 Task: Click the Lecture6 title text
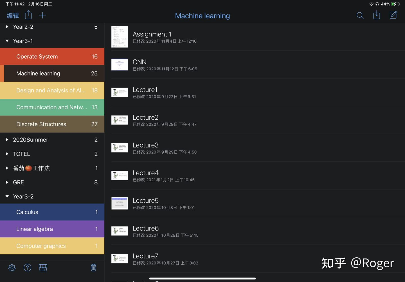(x=146, y=228)
